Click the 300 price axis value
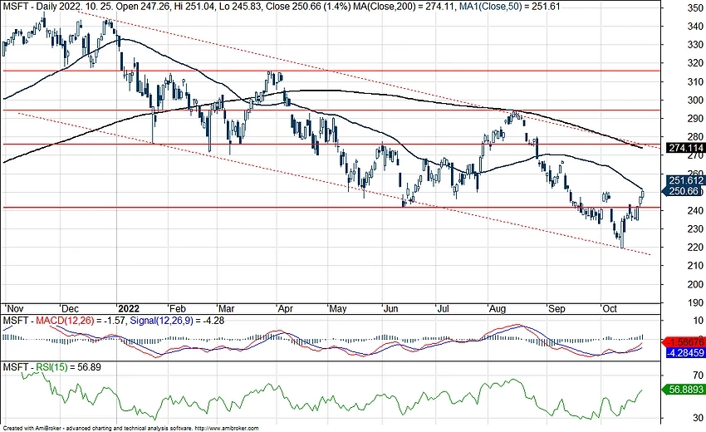Screen dimensions: 706x432 (695, 100)
